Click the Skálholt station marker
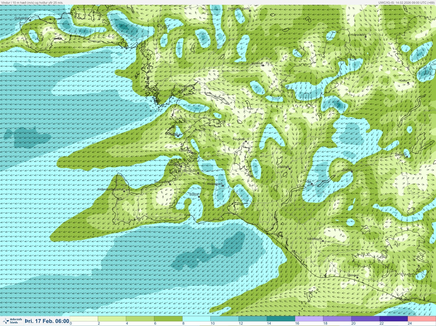The image size is (436, 326). pos(289,168)
